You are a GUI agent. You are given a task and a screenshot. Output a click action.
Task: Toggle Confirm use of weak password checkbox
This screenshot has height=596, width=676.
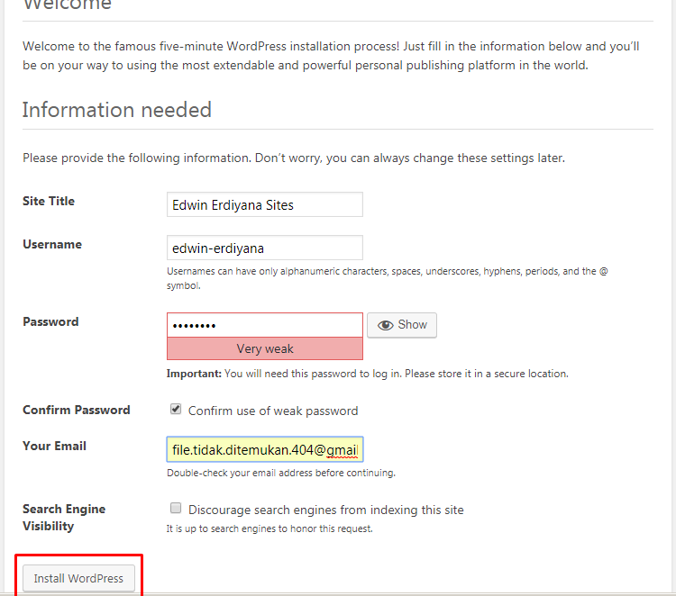pos(176,409)
